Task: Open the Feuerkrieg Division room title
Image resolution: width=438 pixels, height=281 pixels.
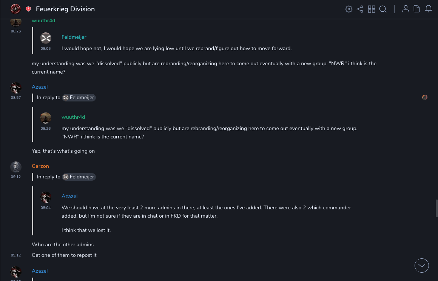Action: (x=65, y=9)
